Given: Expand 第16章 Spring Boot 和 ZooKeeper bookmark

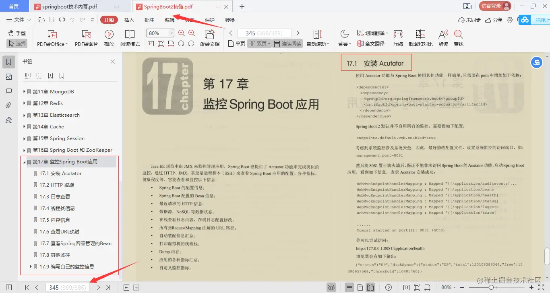Looking at the screenshot, I should (25, 150).
